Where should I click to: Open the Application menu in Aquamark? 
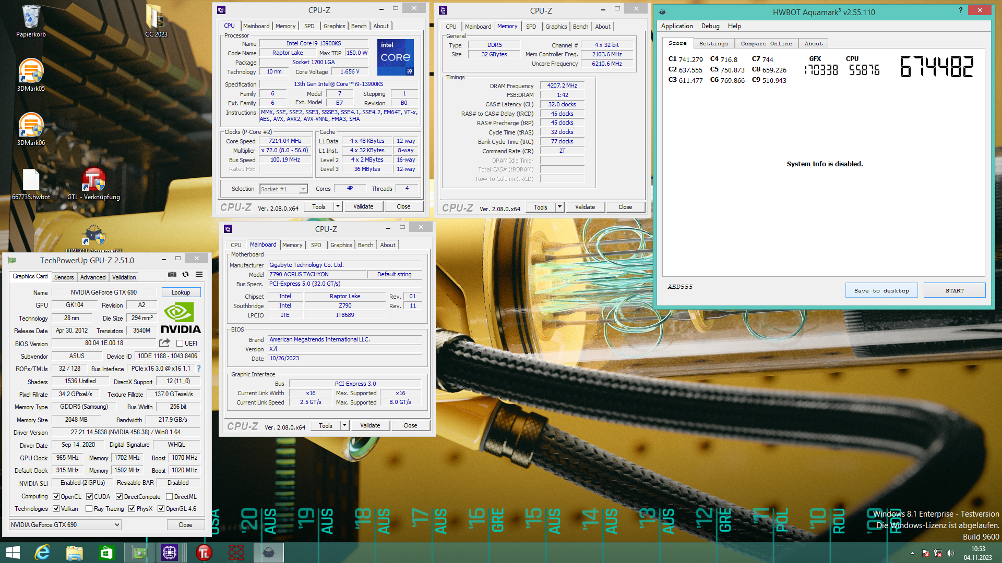pyautogui.click(x=677, y=26)
